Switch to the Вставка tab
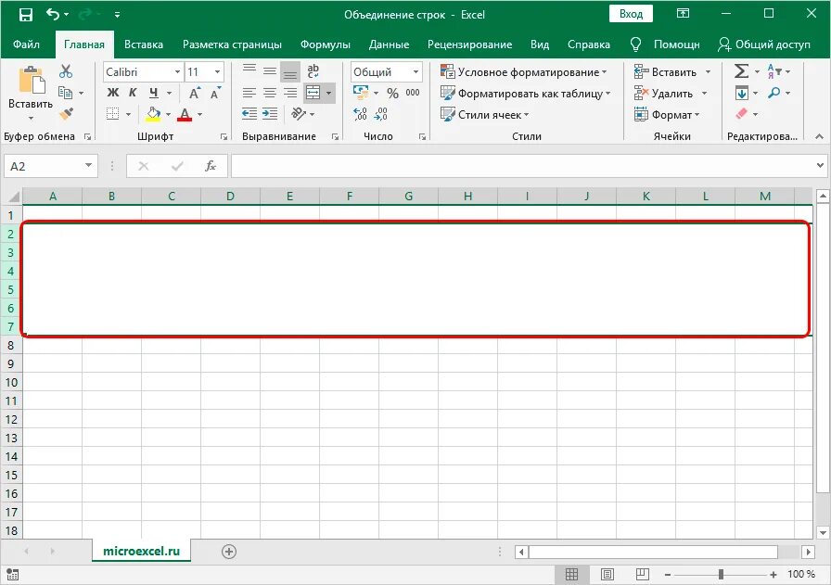831x585 pixels. pyautogui.click(x=144, y=45)
